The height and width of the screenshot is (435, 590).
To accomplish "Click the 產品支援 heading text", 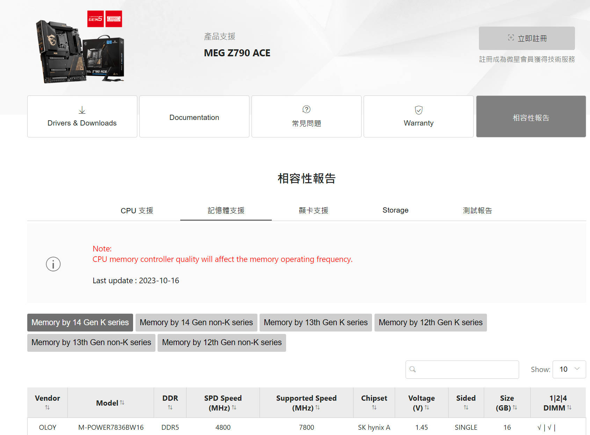I will (220, 36).
